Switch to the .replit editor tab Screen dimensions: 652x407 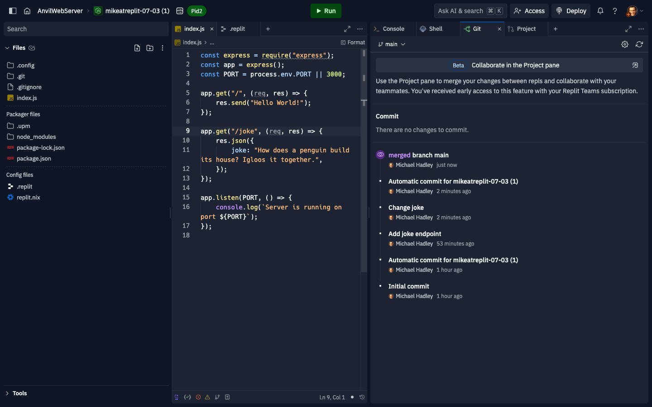[237, 29]
